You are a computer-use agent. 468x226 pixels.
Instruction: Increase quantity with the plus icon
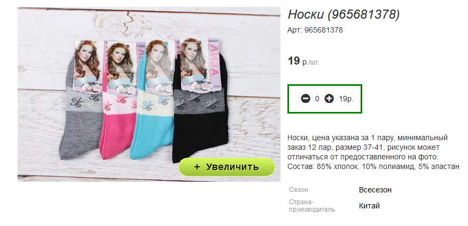pos(329,99)
